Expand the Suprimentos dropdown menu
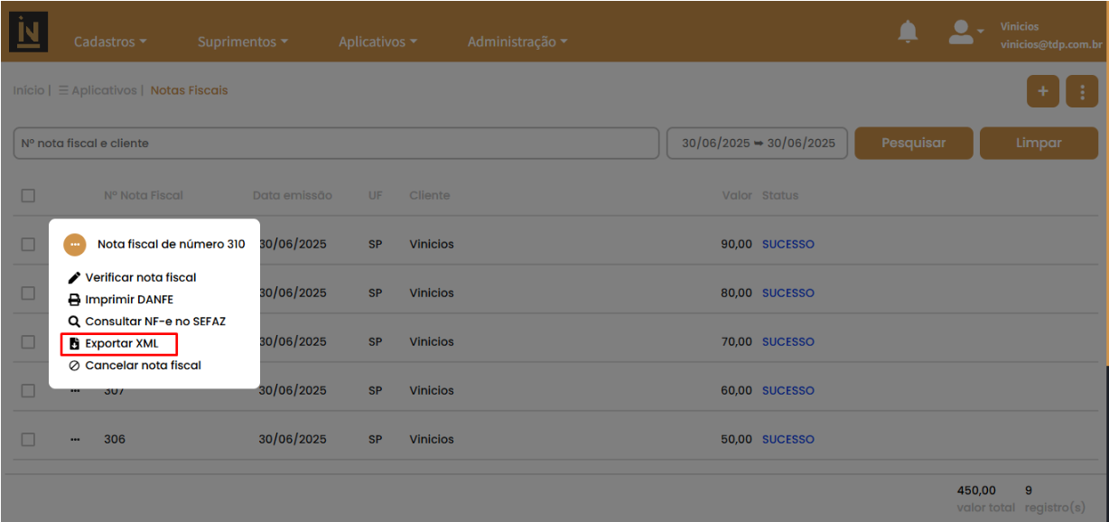1109x522 pixels. [x=243, y=42]
